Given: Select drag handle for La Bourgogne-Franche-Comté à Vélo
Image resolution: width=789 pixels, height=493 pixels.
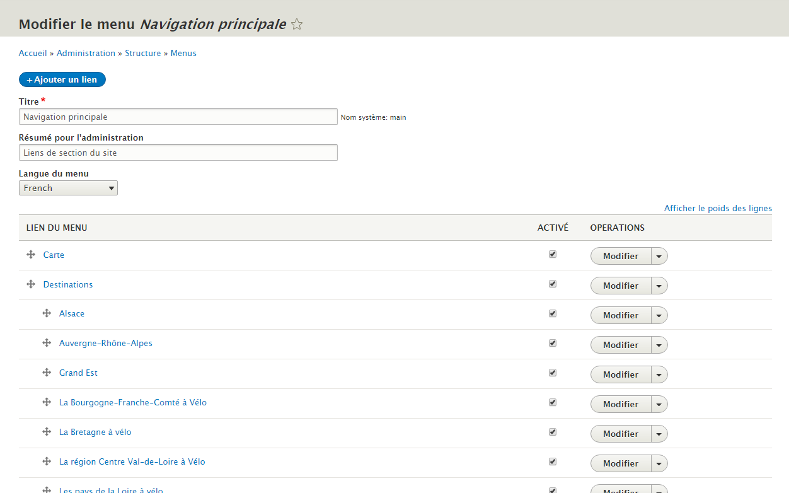Looking at the screenshot, I should (x=47, y=402).
